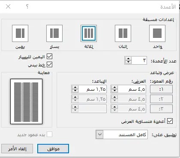Increase عدد الأعمدة with up arrow
Image resolution: width=180 pixels, height=158 pixels.
coord(128,59)
